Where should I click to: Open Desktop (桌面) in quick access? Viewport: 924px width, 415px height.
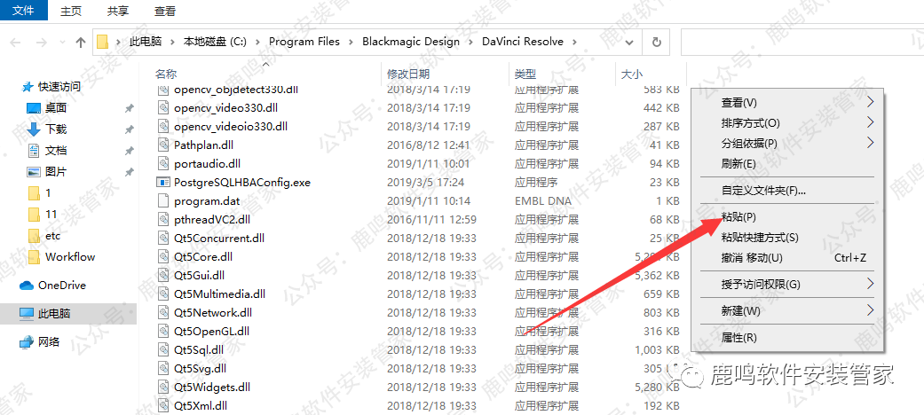click(55, 107)
